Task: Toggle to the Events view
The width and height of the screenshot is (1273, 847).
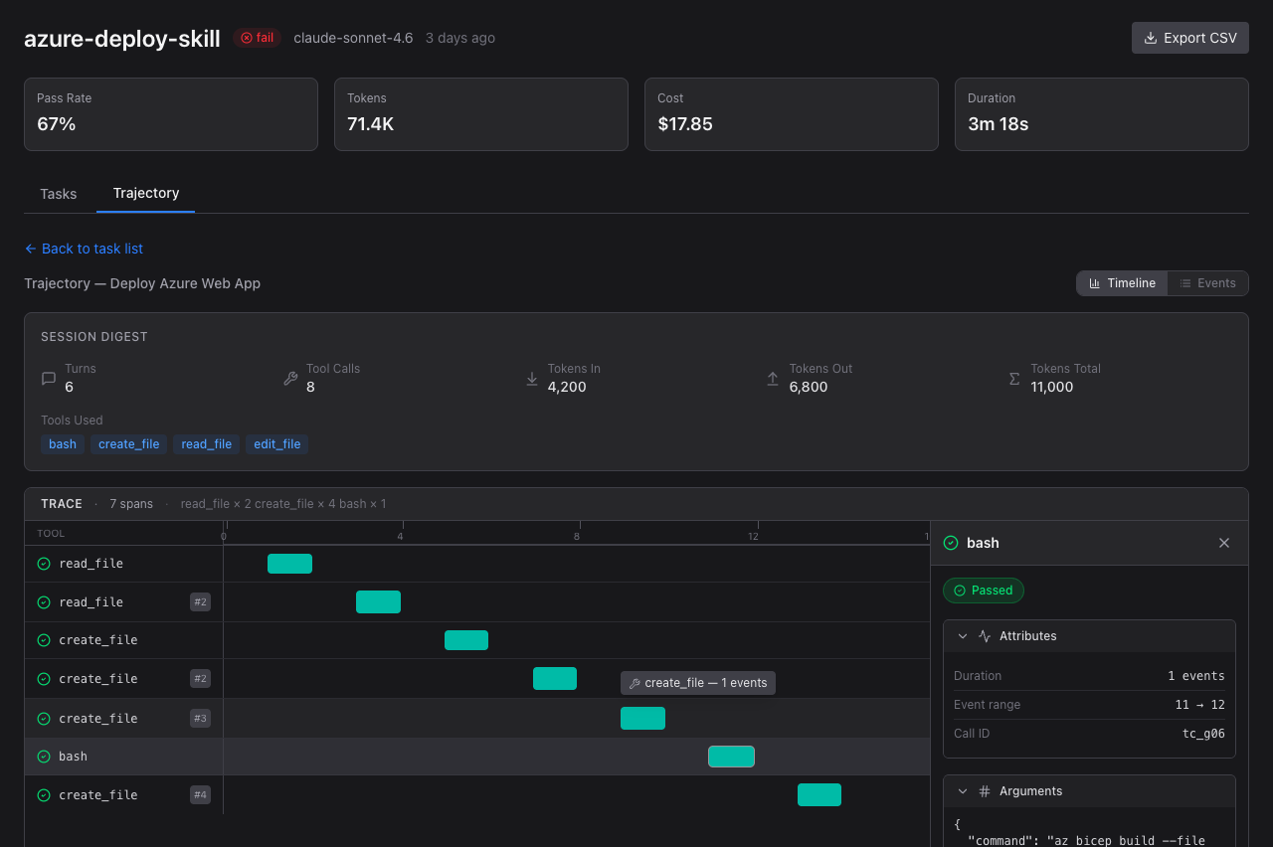Action: pyautogui.click(x=1207, y=283)
